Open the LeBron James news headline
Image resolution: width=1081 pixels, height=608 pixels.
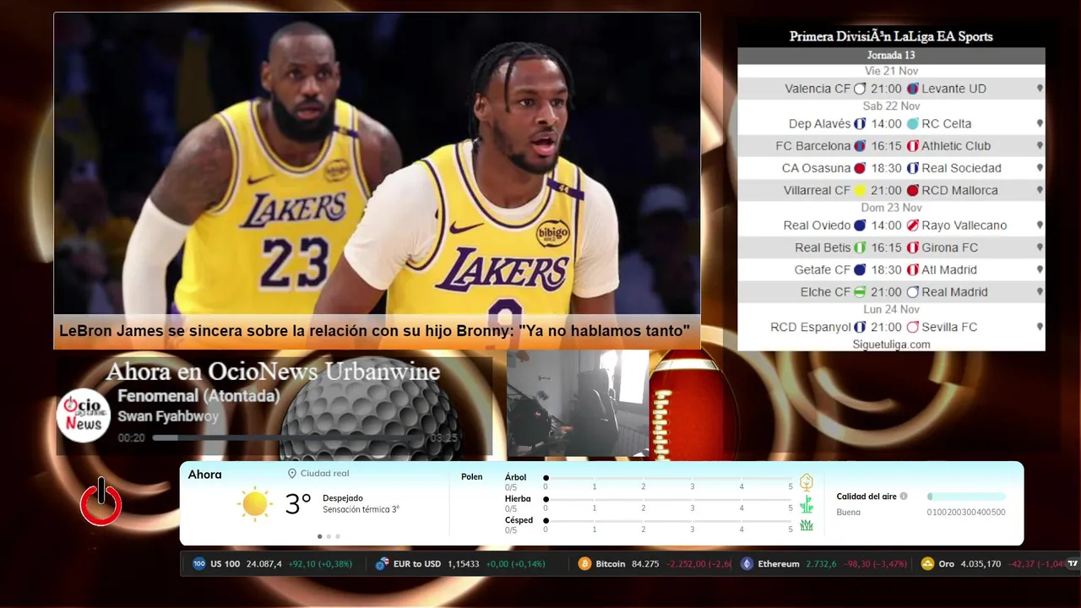[375, 331]
